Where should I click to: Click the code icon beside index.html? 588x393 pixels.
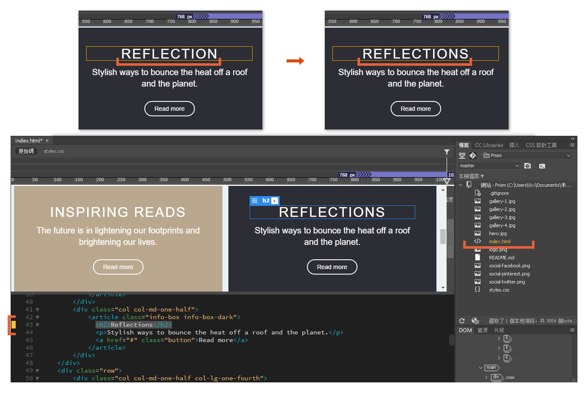pos(478,241)
